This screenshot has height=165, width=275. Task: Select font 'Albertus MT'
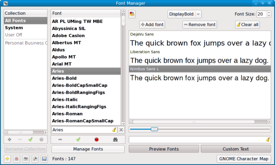[86, 43]
